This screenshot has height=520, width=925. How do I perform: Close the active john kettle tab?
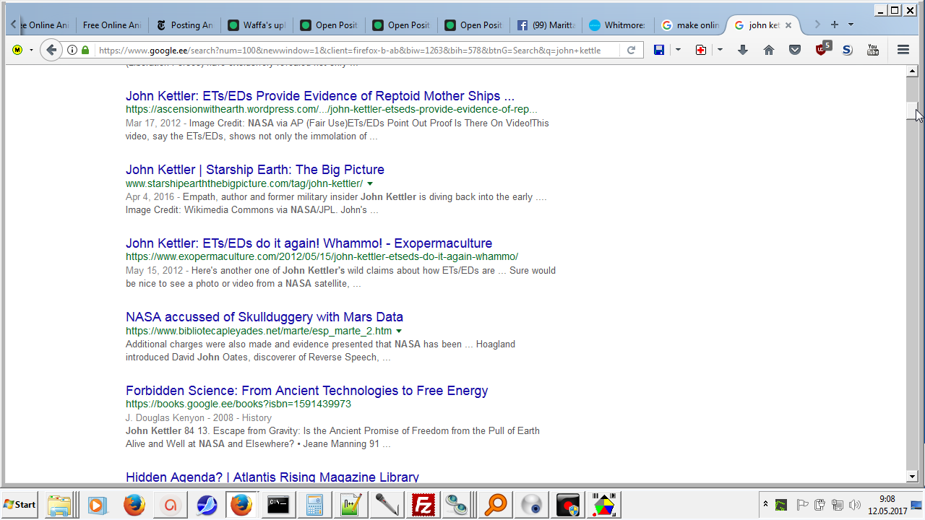(788, 25)
